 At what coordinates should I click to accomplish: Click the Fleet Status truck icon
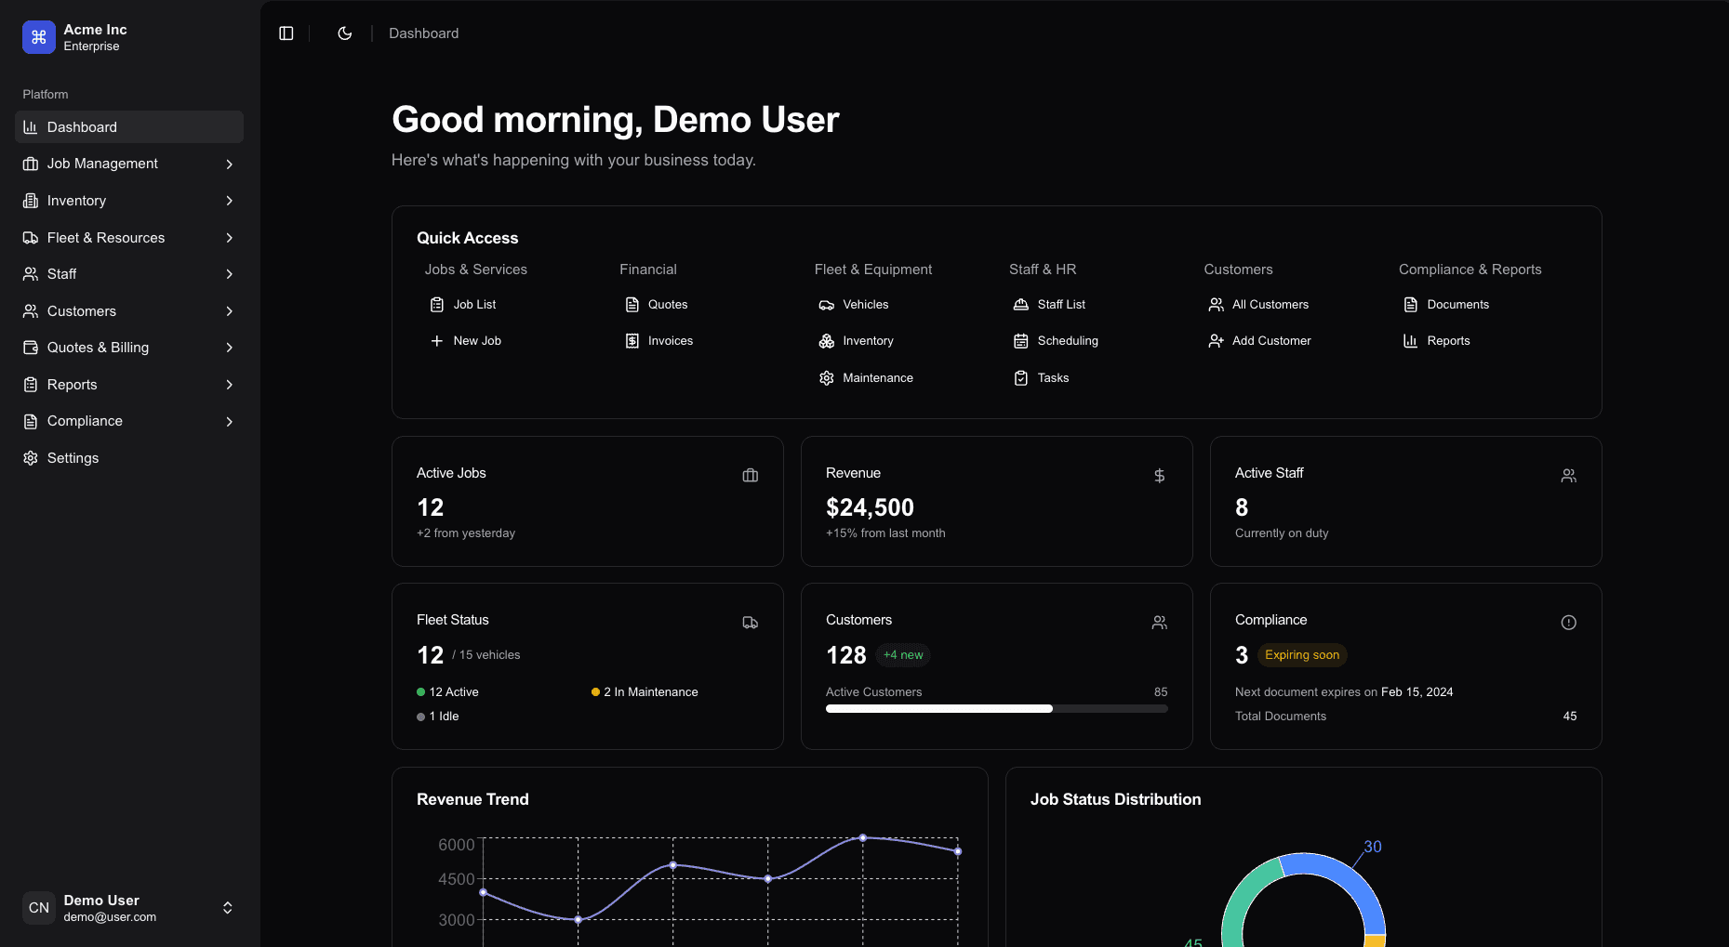click(x=751, y=623)
